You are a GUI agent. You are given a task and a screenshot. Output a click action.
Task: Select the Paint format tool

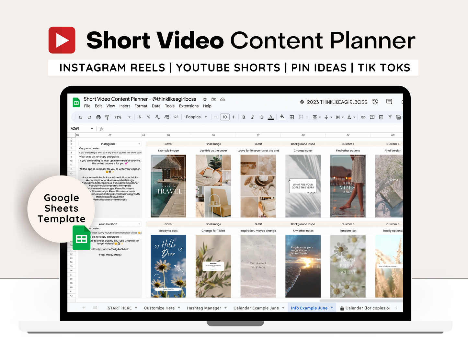[107, 117]
